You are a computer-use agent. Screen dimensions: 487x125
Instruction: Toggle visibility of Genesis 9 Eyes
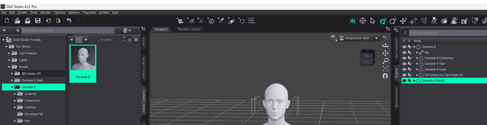(x=404, y=69)
